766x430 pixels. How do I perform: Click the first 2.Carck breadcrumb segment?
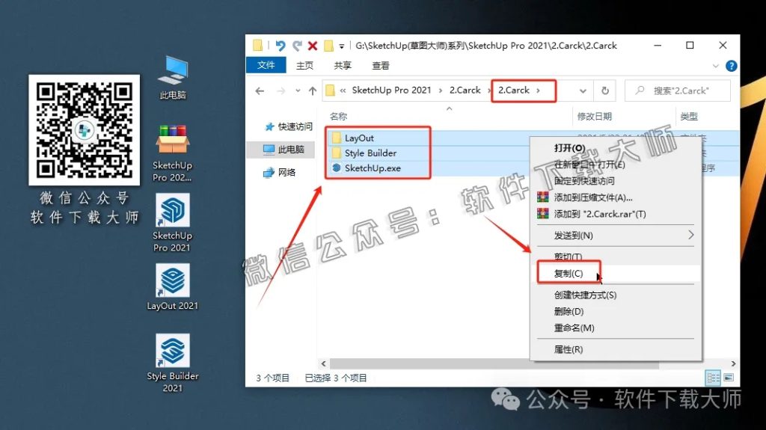coord(465,90)
